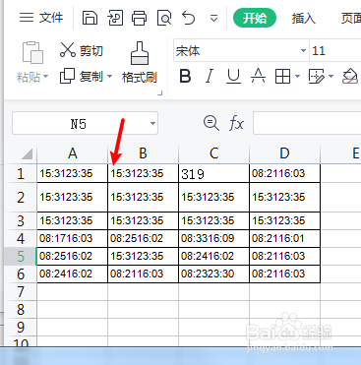Expand the draw border dropdown arrow
The image size is (361, 365).
pos(331,77)
